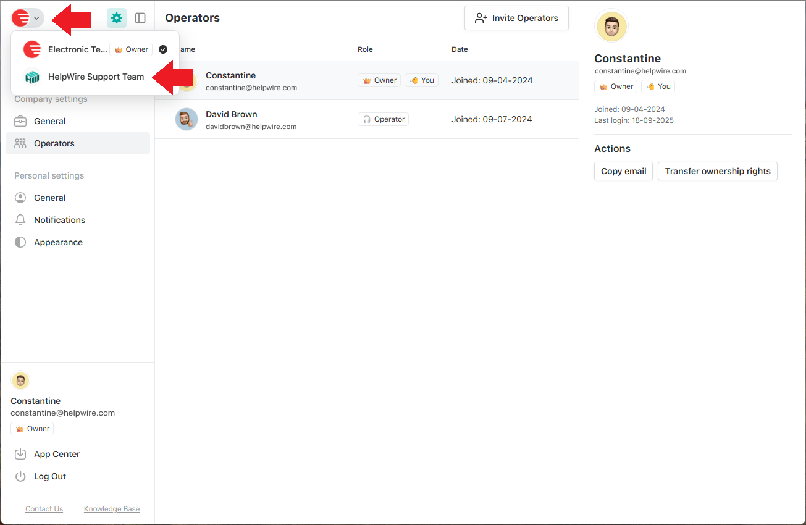Select the HelpWire Support Team workspace
Screen dimensions: 806x525
click(96, 77)
